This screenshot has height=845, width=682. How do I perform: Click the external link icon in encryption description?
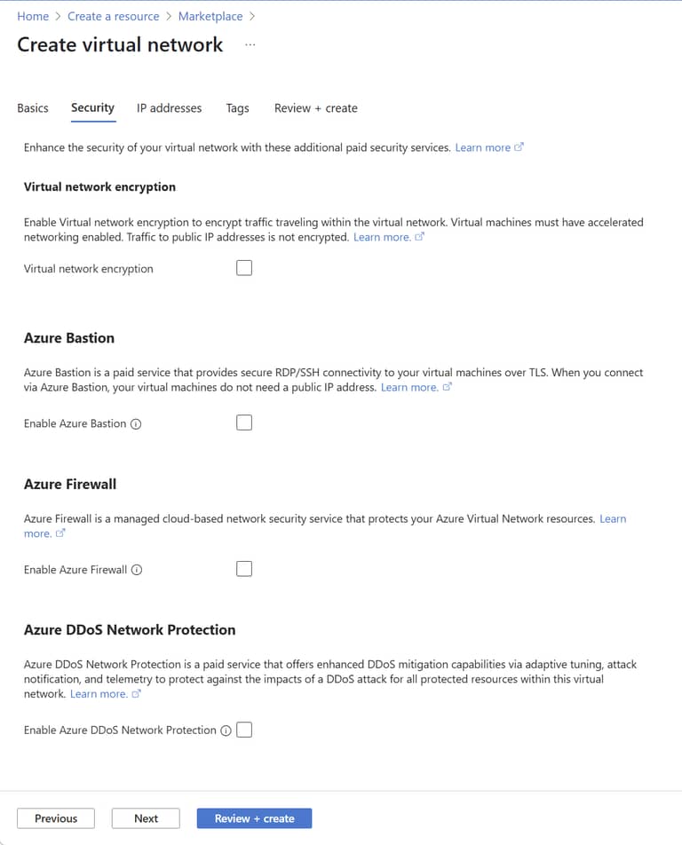(x=417, y=236)
